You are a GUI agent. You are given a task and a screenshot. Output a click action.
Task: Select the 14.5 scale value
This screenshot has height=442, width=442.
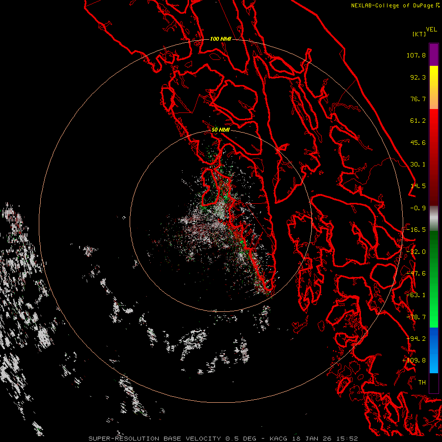pos(418,186)
